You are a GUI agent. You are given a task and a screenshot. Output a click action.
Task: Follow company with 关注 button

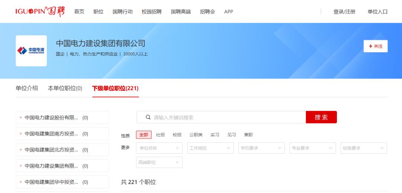click(x=376, y=46)
